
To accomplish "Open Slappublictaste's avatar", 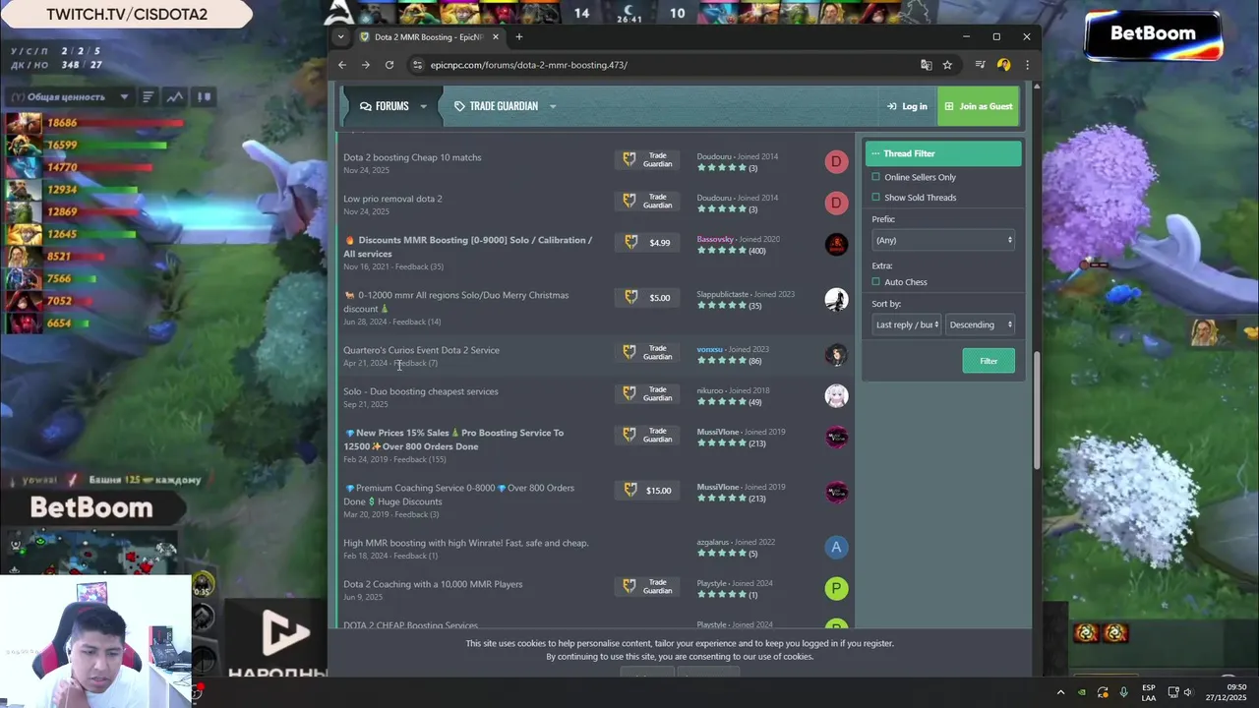I will (836, 299).
